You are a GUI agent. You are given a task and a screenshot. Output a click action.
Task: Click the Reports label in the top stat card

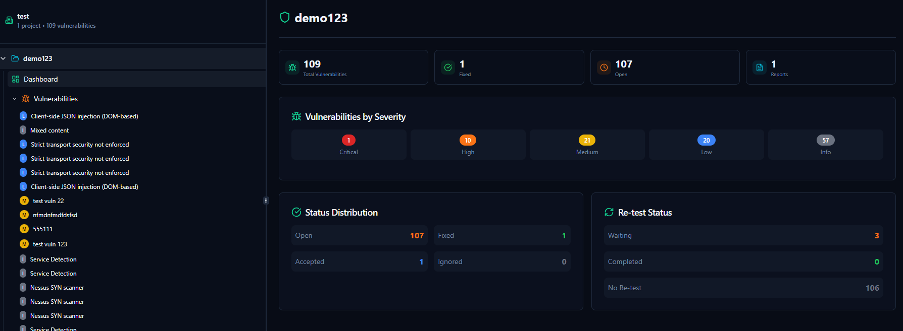pos(779,75)
